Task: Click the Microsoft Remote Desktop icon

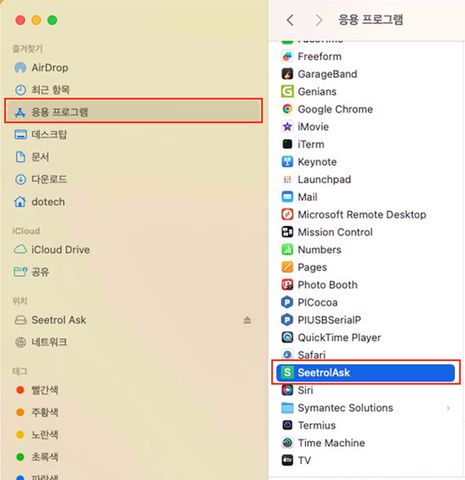Action: [x=287, y=214]
